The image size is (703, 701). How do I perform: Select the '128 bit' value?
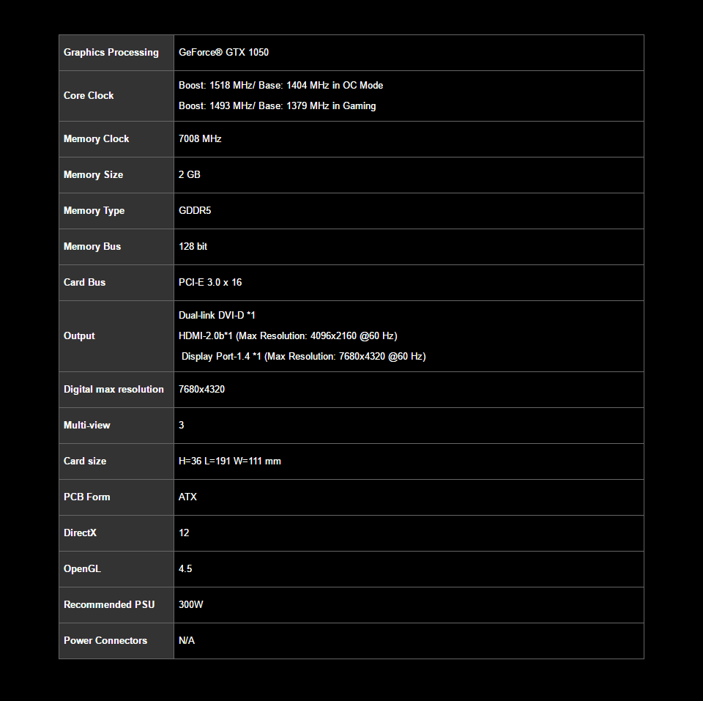(193, 247)
